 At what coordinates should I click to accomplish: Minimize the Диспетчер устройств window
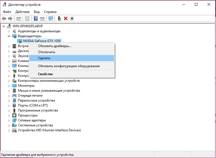pyautogui.click(x=184, y=4)
